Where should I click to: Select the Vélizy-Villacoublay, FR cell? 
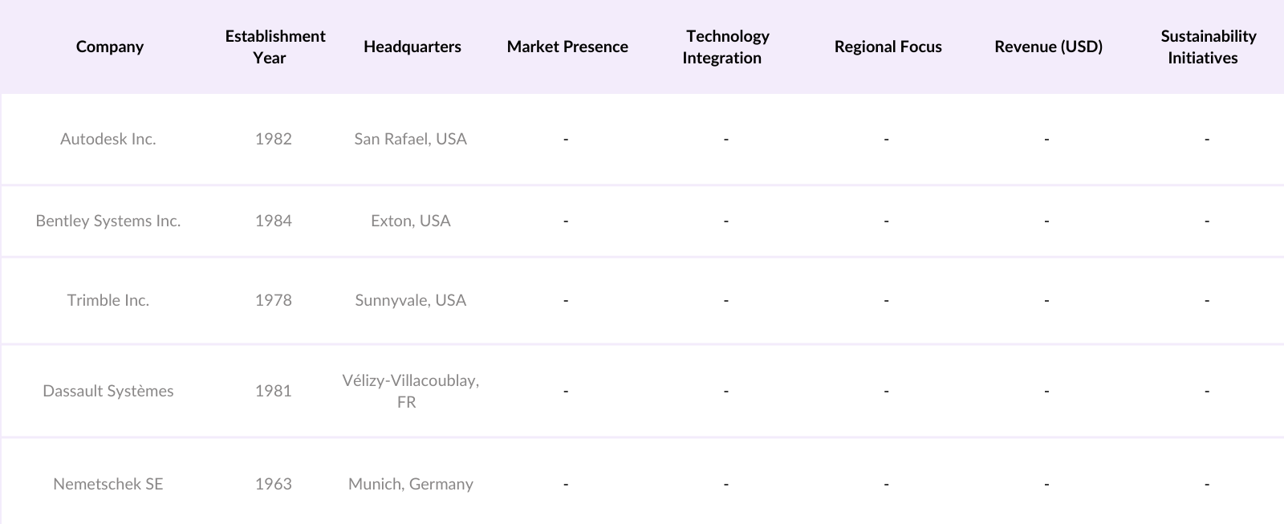coord(410,391)
